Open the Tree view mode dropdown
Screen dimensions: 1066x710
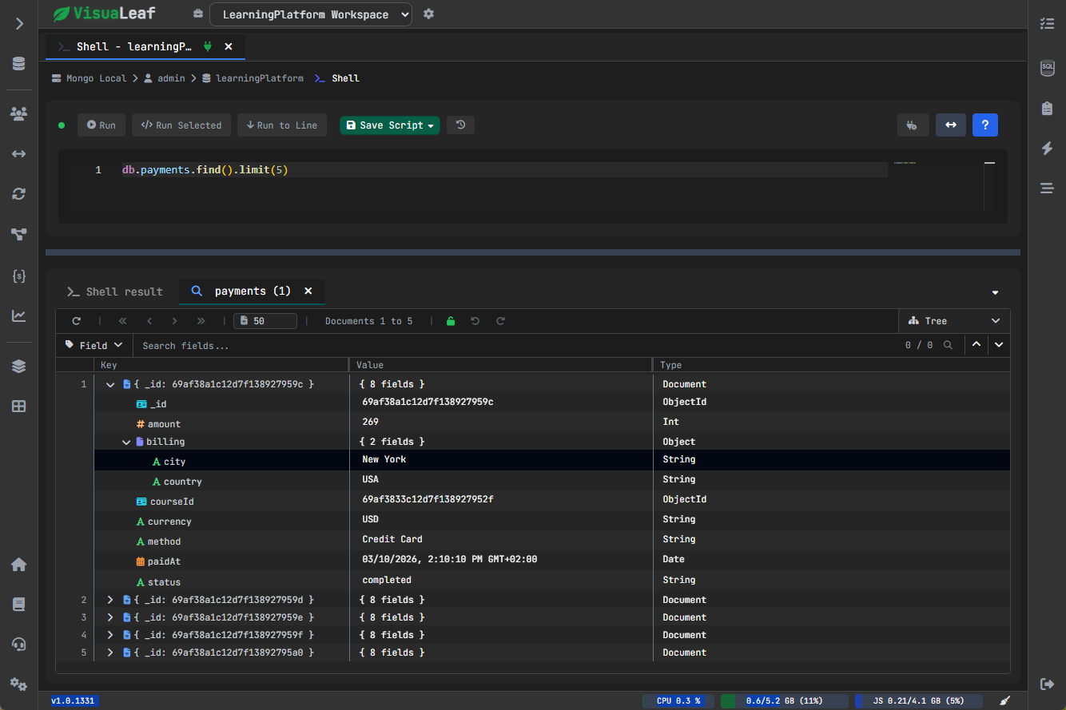pos(954,321)
